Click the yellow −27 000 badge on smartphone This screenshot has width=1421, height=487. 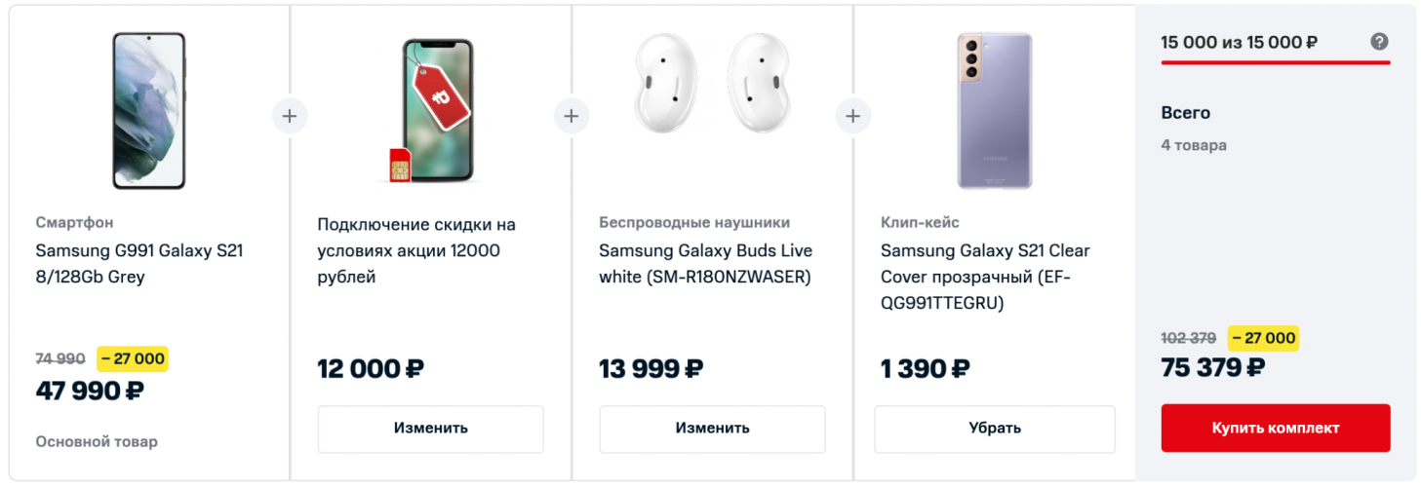[x=133, y=358]
